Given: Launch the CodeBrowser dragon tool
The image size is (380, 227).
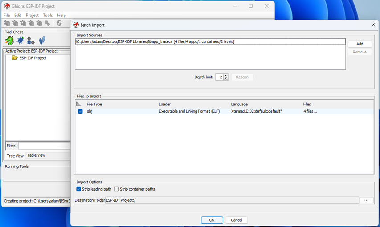Looking at the screenshot, I should click(9, 41).
